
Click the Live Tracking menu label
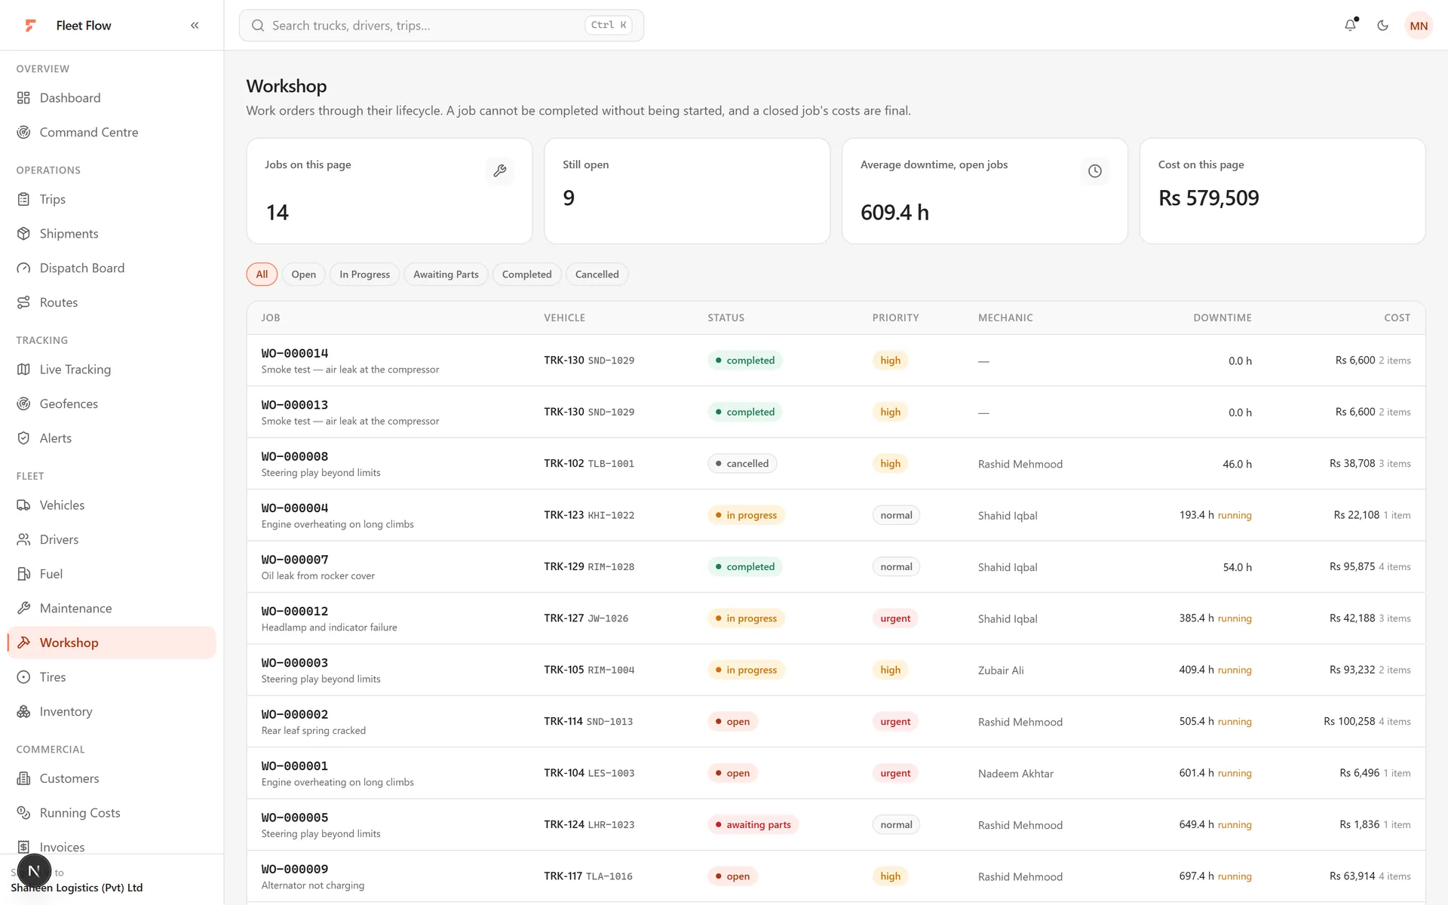(75, 370)
